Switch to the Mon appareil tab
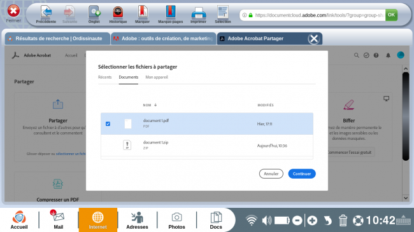The width and height of the screenshot is (414, 232). 157,78
